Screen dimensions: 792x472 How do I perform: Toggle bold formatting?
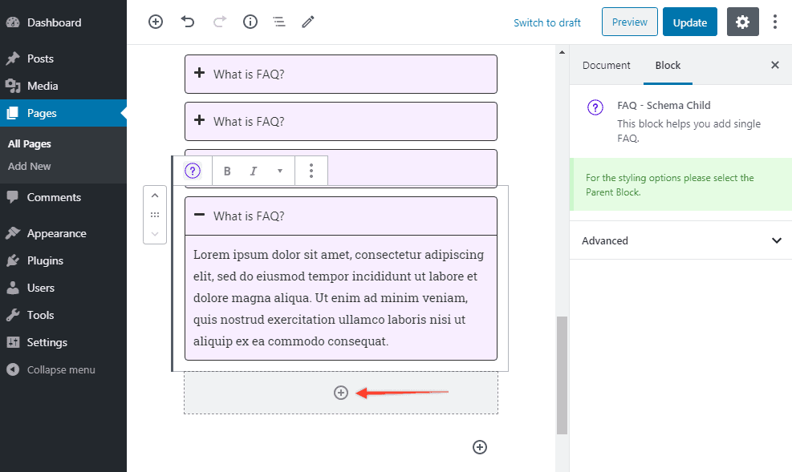point(227,170)
